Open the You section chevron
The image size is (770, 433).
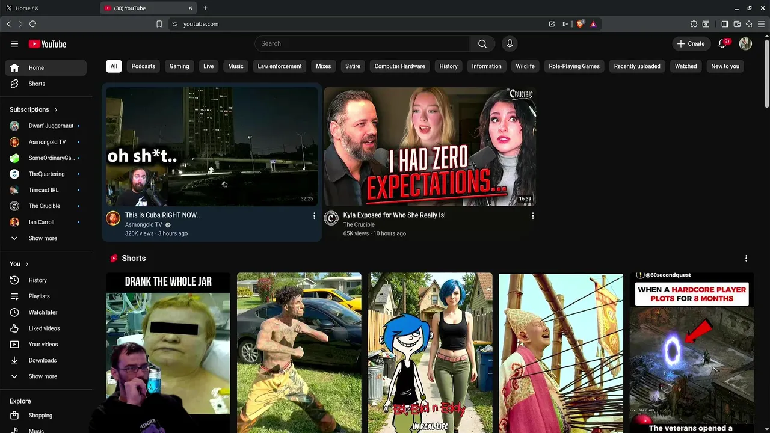27,264
